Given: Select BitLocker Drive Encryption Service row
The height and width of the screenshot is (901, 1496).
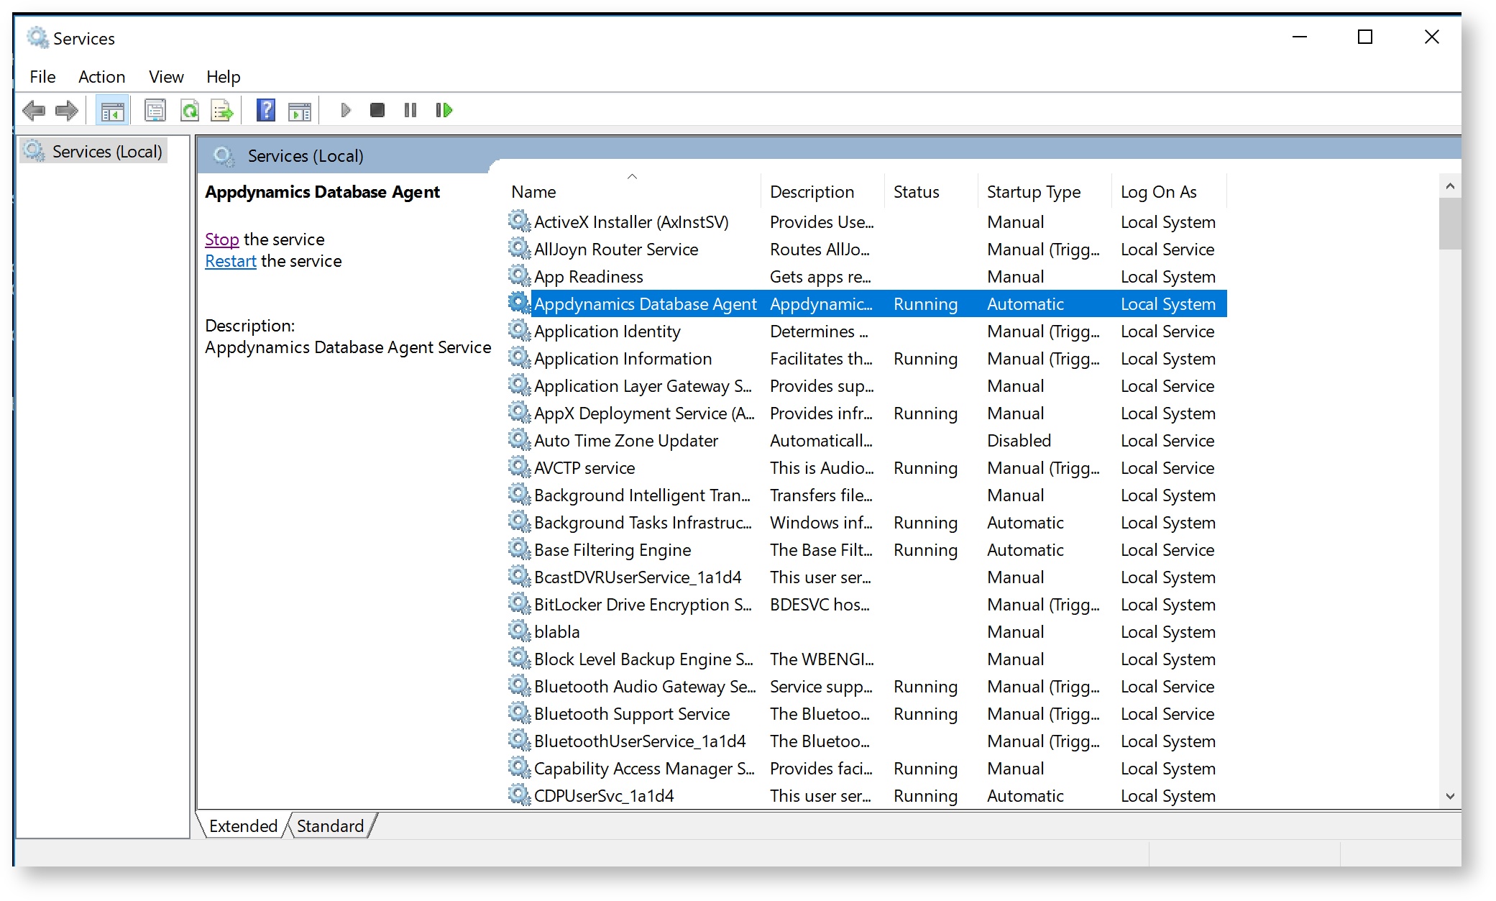Looking at the screenshot, I should 866,605.
